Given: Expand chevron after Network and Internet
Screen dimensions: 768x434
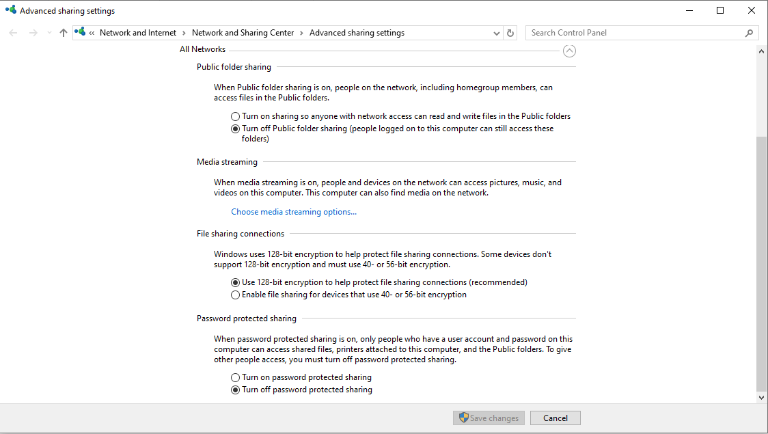Looking at the screenshot, I should (184, 33).
